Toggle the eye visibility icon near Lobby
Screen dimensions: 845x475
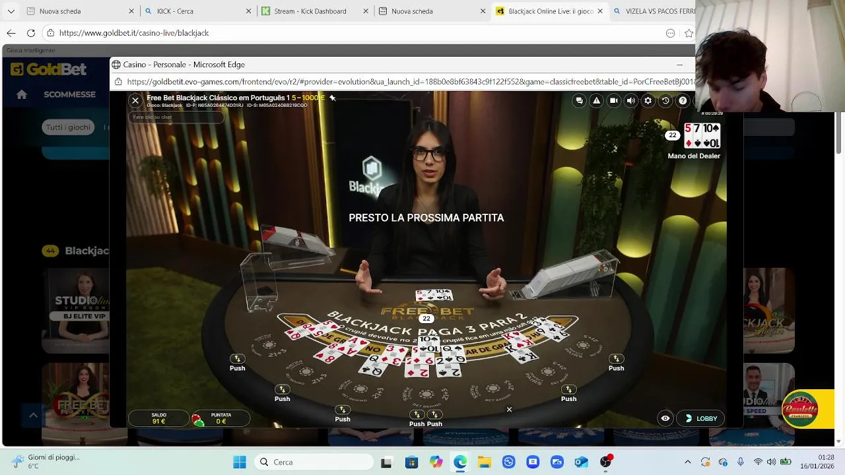point(665,418)
